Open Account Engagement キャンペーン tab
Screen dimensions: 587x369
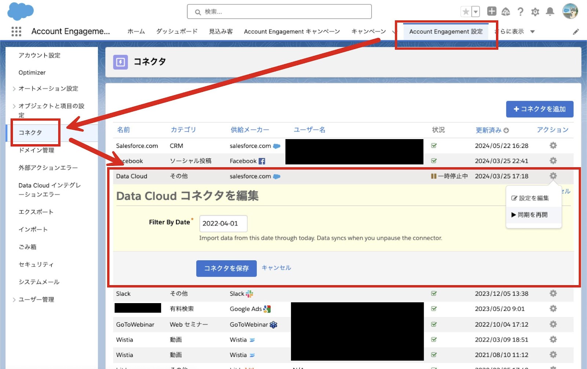(x=292, y=31)
